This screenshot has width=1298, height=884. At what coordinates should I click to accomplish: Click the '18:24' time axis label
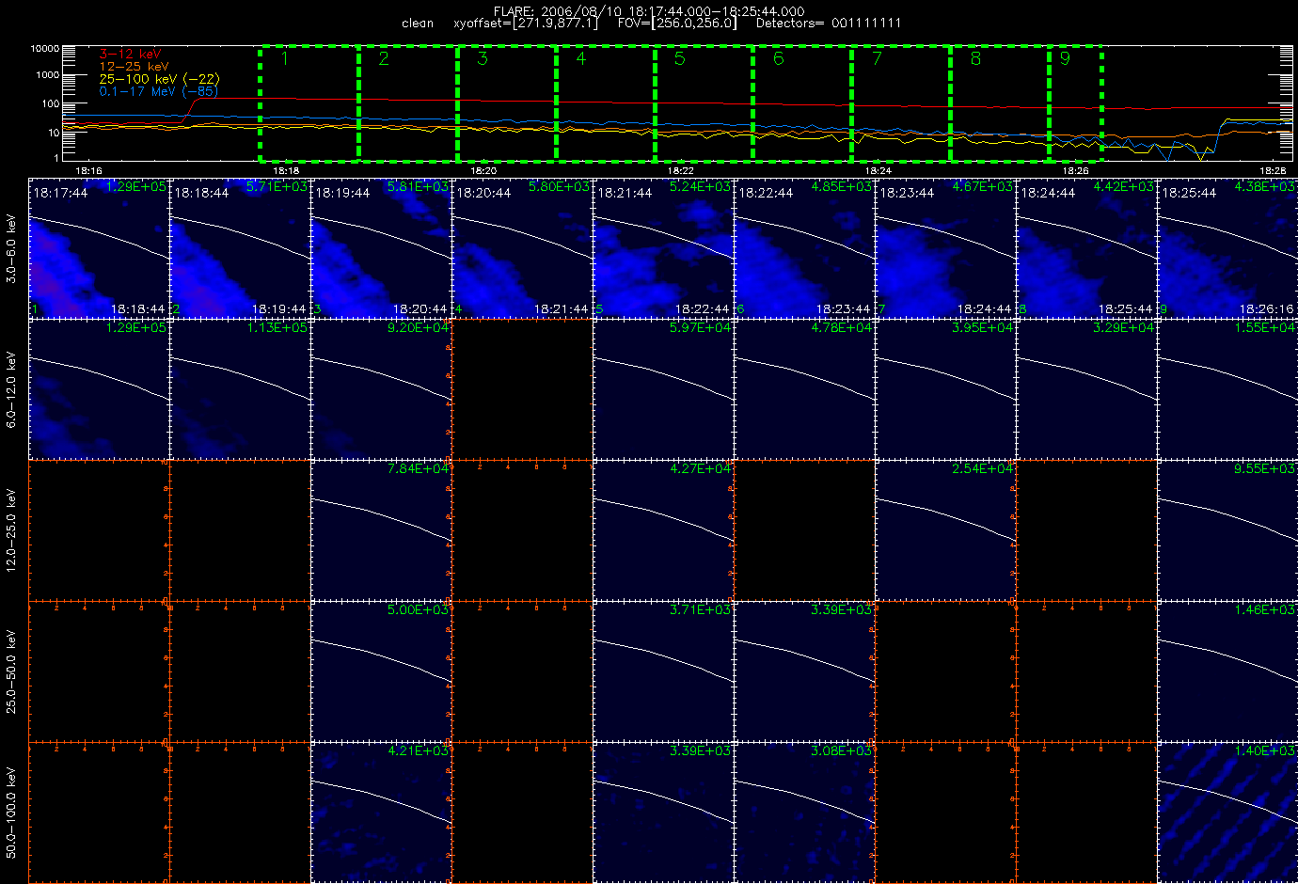pyautogui.click(x=879, y=171)
